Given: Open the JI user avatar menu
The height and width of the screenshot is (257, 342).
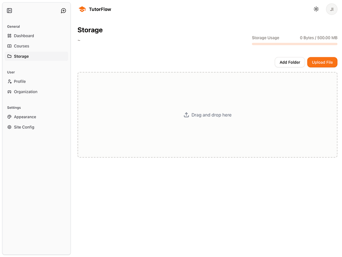Looking at the screenshot, I should (331, 9).
